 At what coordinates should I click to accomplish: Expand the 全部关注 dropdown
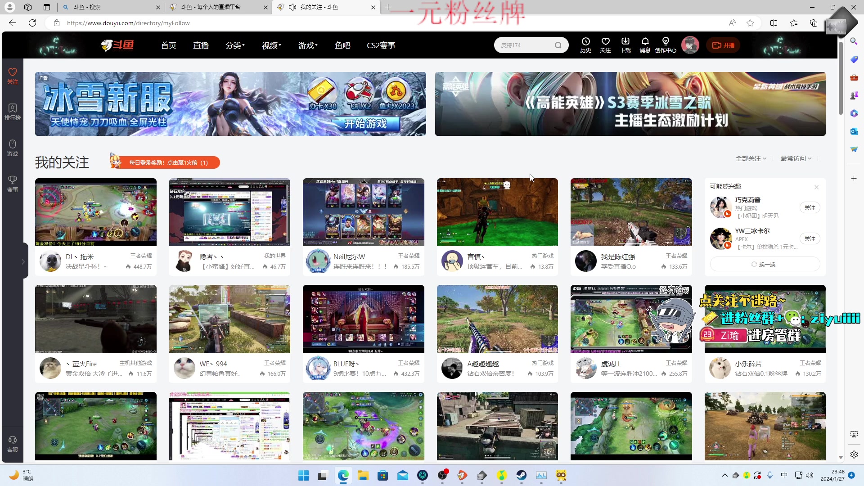[x=751, y=158]
